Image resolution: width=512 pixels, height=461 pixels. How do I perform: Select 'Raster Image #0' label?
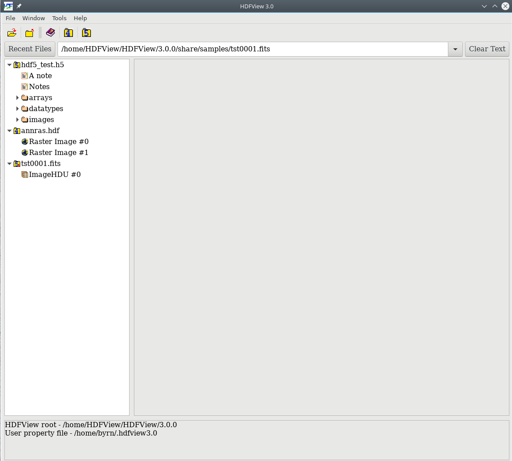coord(59,142)
